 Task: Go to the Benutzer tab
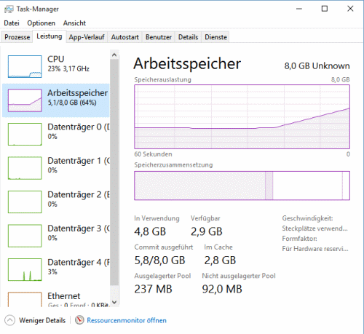point(159,37)
